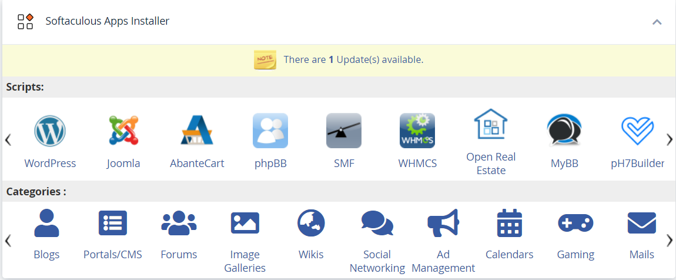Open the WHMCS script icon
This screenshot has height=280, width=676.
417,130
